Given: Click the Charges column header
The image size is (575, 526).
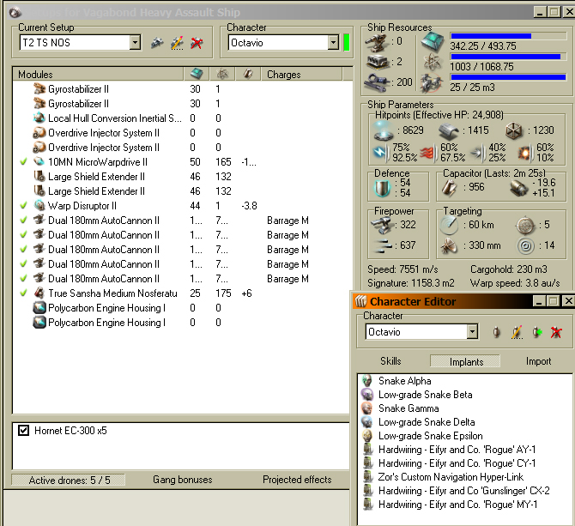Looking at the screenshot, I should (x=301, y=74).
